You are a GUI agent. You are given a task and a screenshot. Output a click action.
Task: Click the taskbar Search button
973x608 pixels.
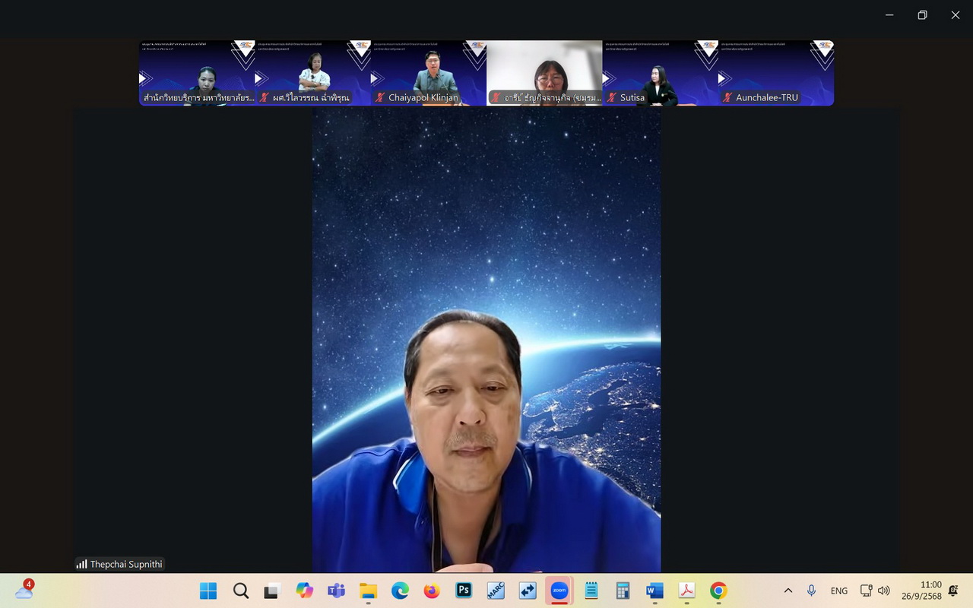240,591
